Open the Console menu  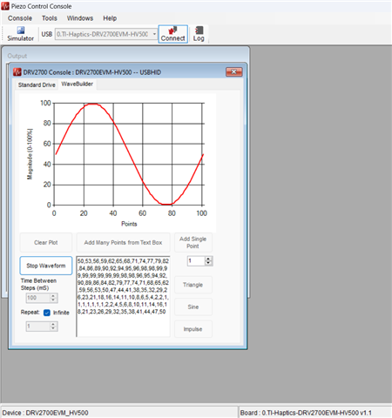tap(20, 18)
